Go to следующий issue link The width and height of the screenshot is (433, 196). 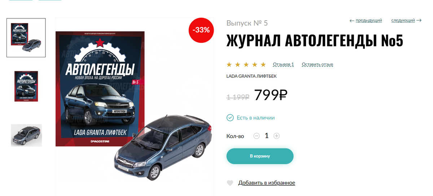[403, 21]
